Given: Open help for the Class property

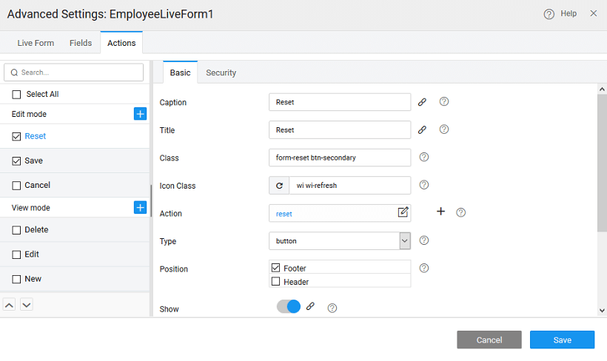Looking at the screenshot, I should pyautogui.click(x=424, y=157).
